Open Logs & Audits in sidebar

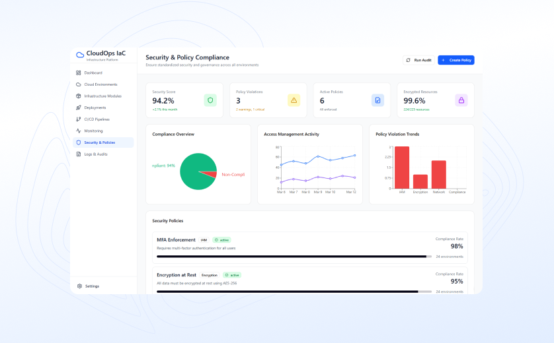coord(96,154)
